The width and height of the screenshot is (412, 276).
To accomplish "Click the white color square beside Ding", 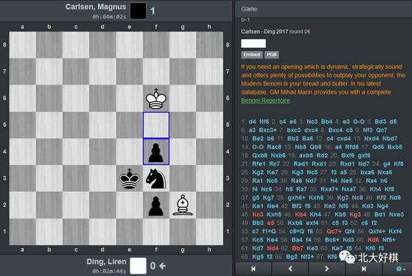I will 139,265.
